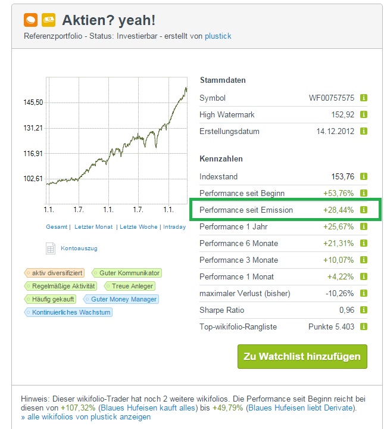Click the performance chart image
This screenshot has width=384, height=429.
[116, 140]
